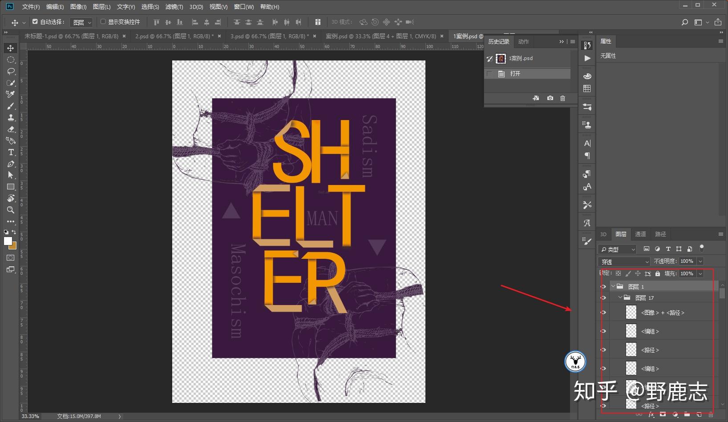Switch to the 动作 tab
This screenshot has height=422, width=728.
tap(524, 41)
